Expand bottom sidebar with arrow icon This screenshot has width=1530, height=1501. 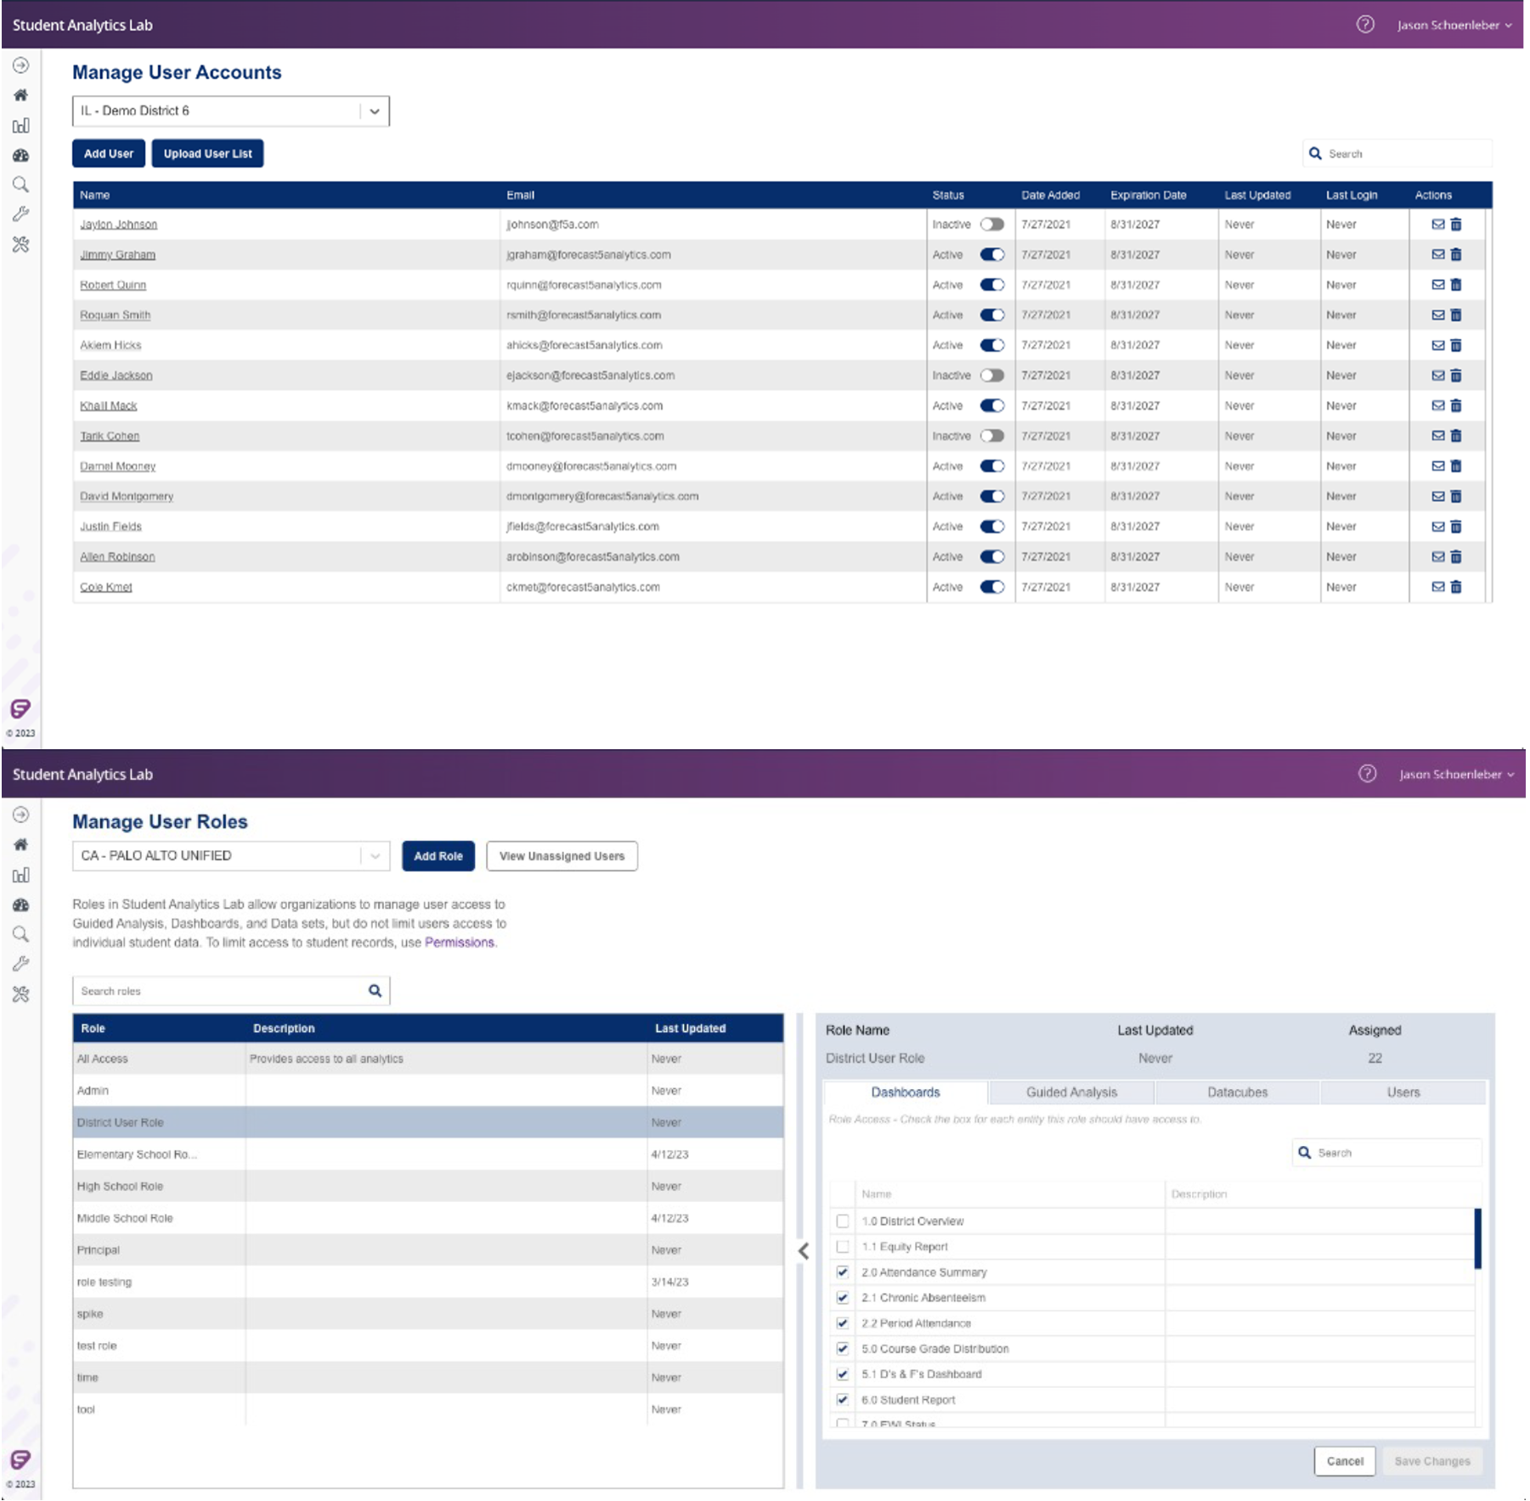click(20, 815)
